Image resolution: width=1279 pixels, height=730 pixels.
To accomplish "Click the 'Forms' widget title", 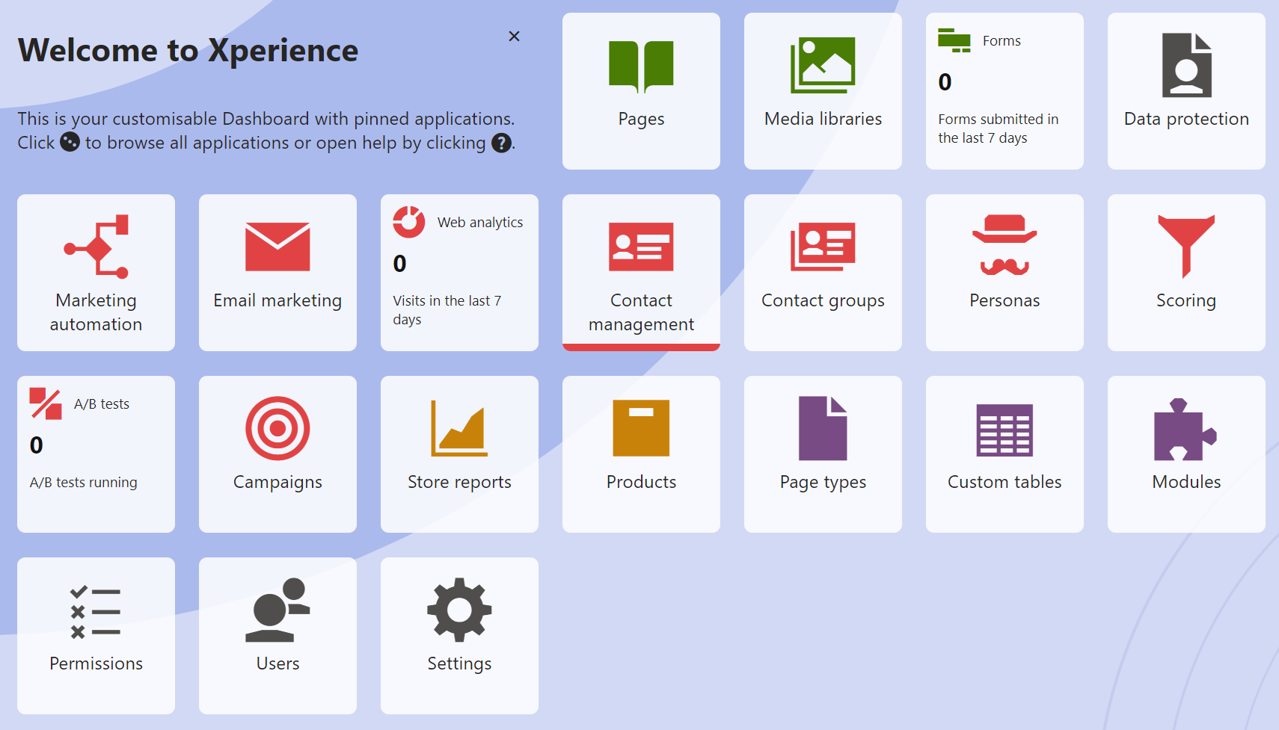I will [1002, 41].
